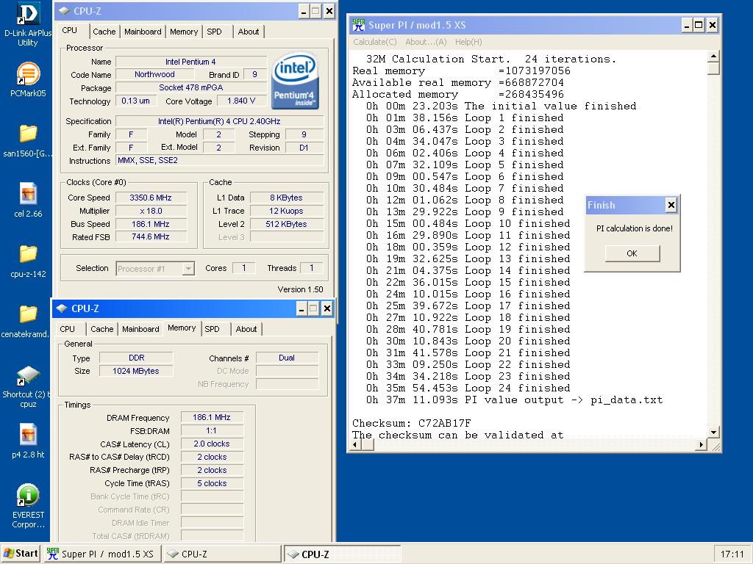
Task: Minimize the top CPU-Z window
Action: click(304, 11)
